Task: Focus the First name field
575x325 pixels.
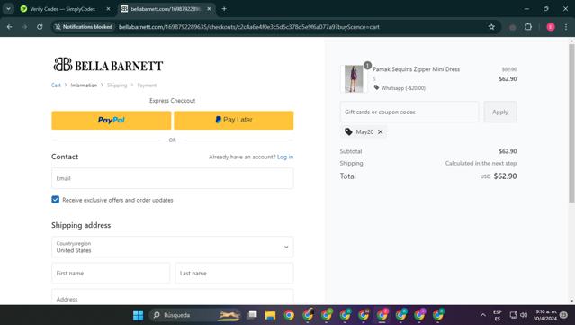Action: (x=111, y=273)
